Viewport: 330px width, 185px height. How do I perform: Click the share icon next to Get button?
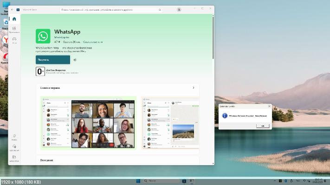click(x=75, y=60)
